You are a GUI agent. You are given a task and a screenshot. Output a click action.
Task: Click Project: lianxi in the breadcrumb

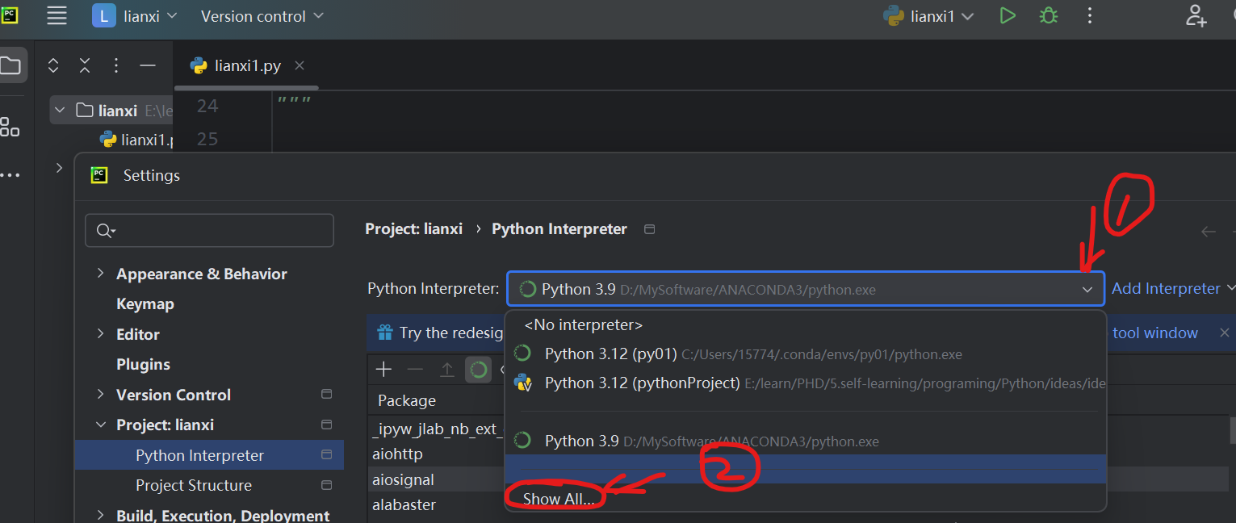(x=413, y=229)
